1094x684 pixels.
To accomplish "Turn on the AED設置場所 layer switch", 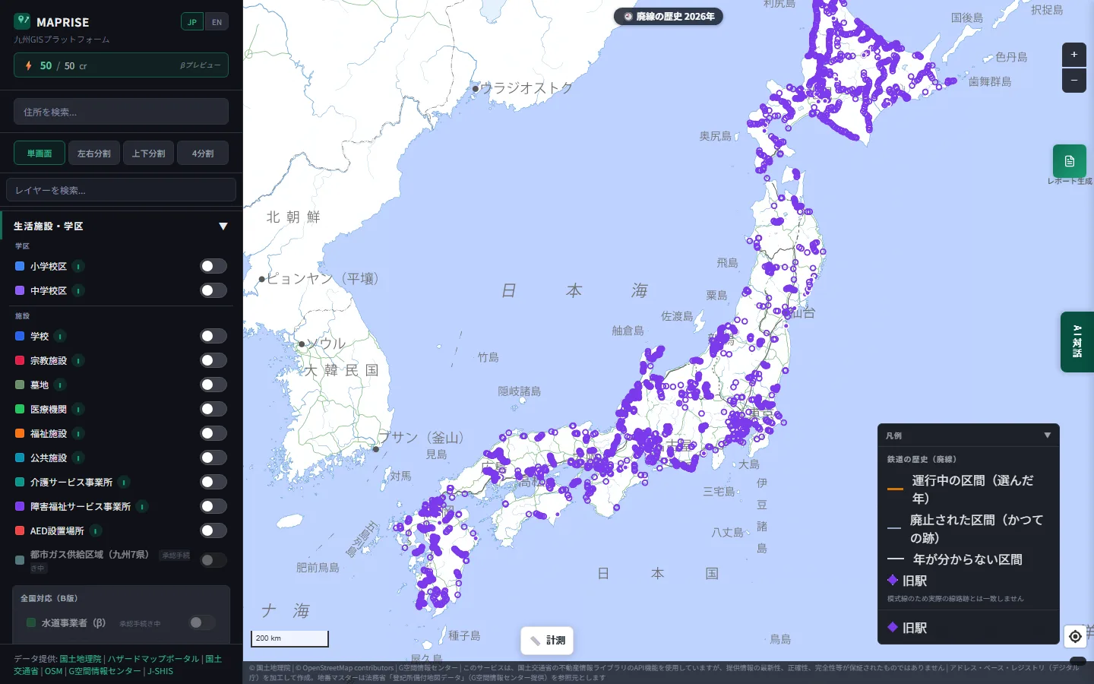I will (x=213, y=530).
